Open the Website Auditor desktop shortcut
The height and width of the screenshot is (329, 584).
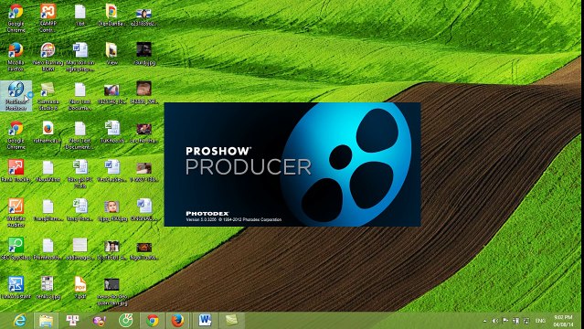click(x=16, y=212)
